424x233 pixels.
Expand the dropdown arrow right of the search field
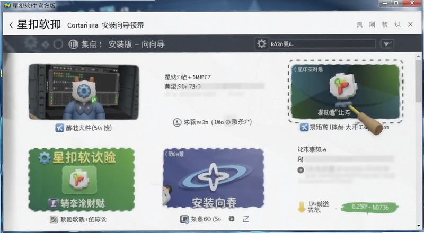coord(387,44)
